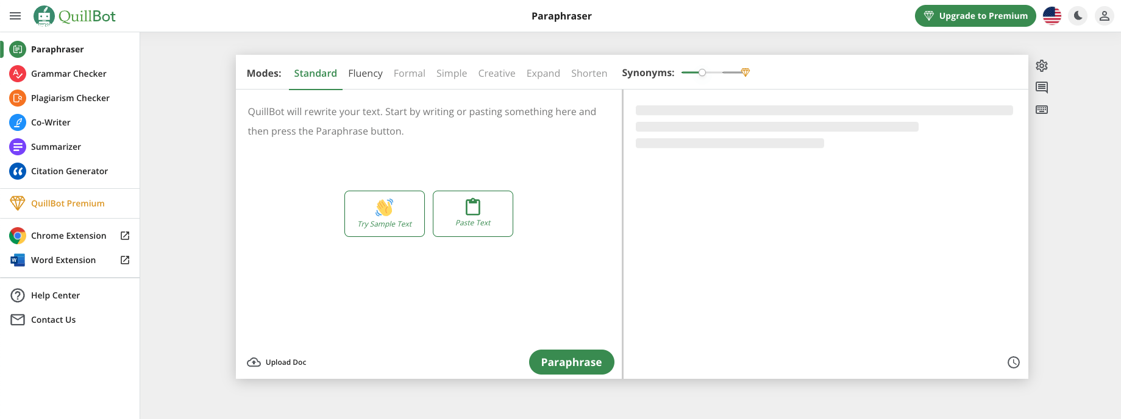Click the green Paraphrase button
Screen dimensions: 1121x419
(572, 362)
